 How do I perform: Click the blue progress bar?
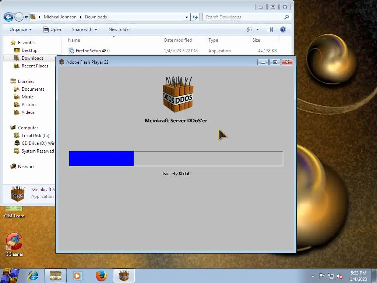point(102,158)
